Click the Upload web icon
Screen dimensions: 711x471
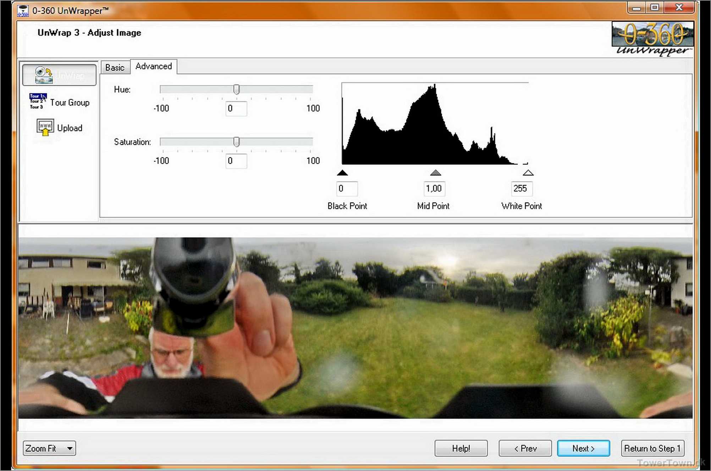[45, 128]
